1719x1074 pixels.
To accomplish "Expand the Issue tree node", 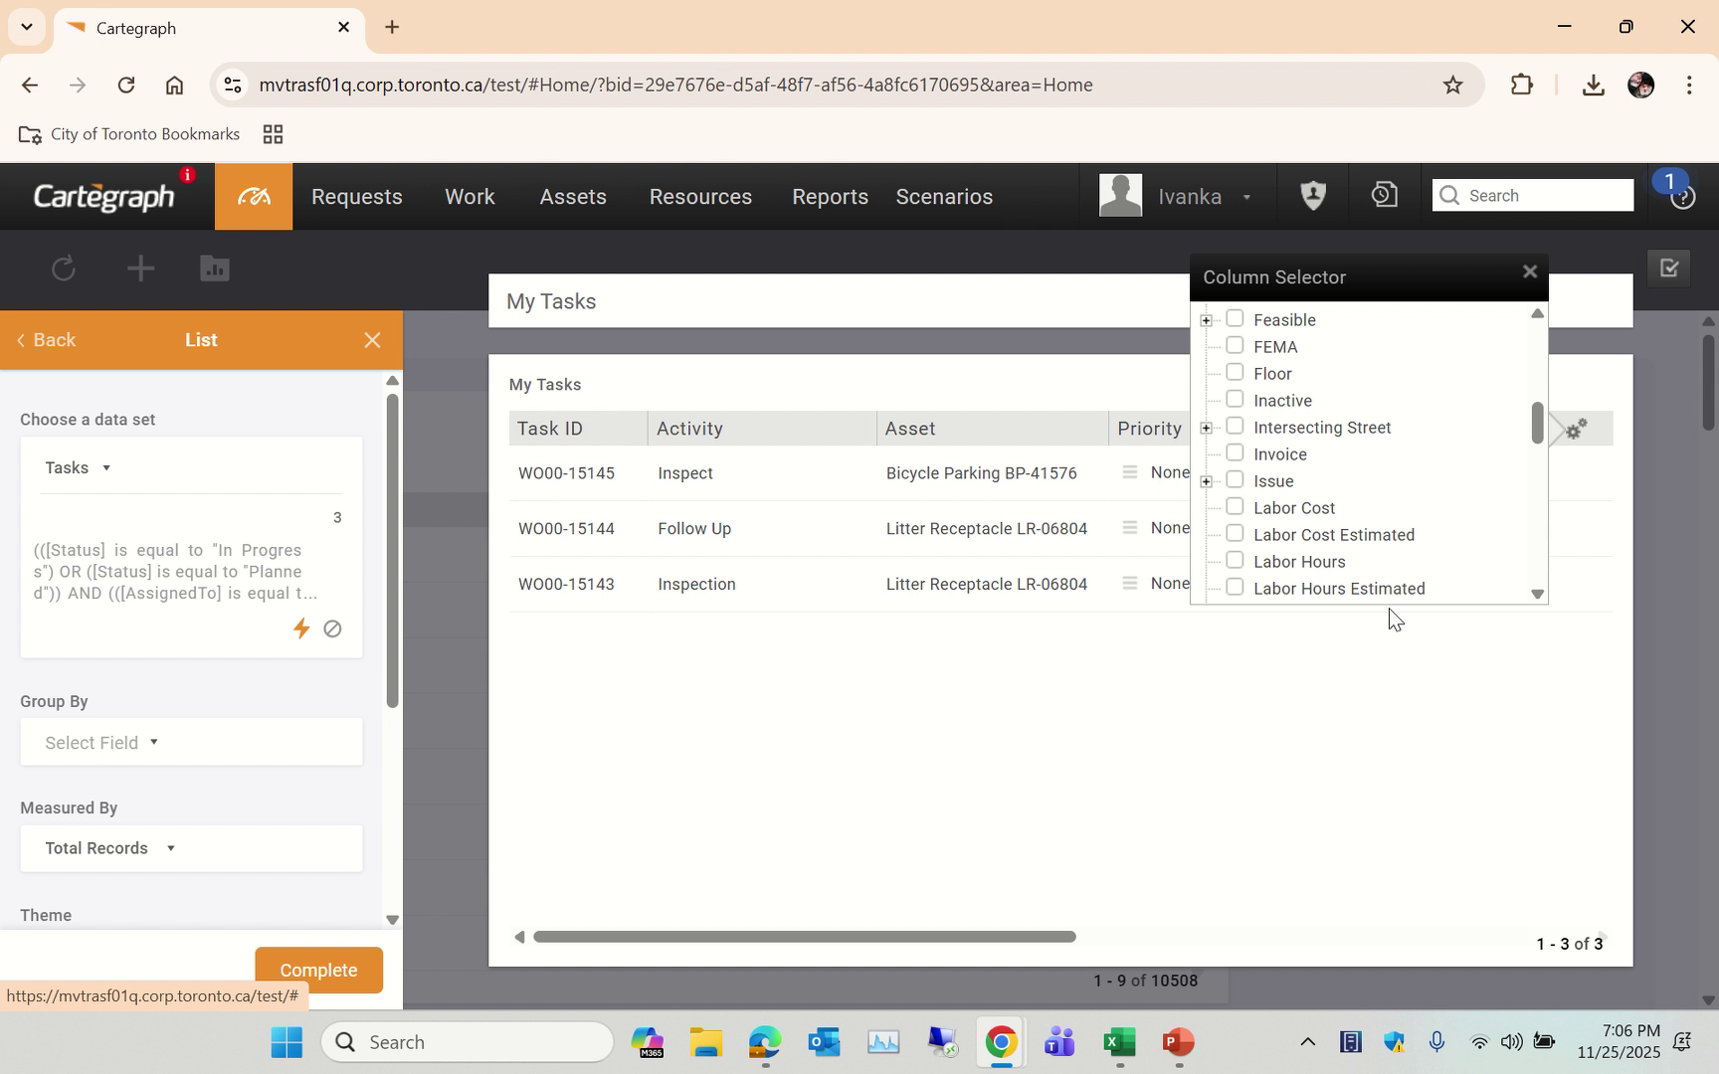I will (x=1206, y=481).
